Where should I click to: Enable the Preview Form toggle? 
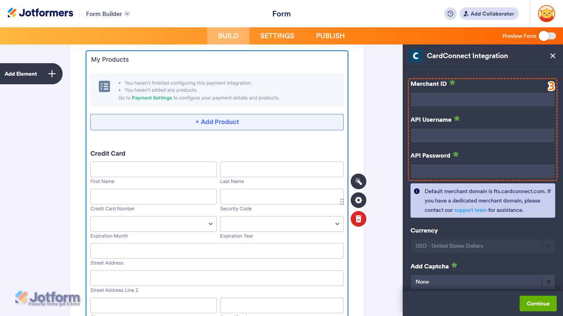tap(547, 36)
